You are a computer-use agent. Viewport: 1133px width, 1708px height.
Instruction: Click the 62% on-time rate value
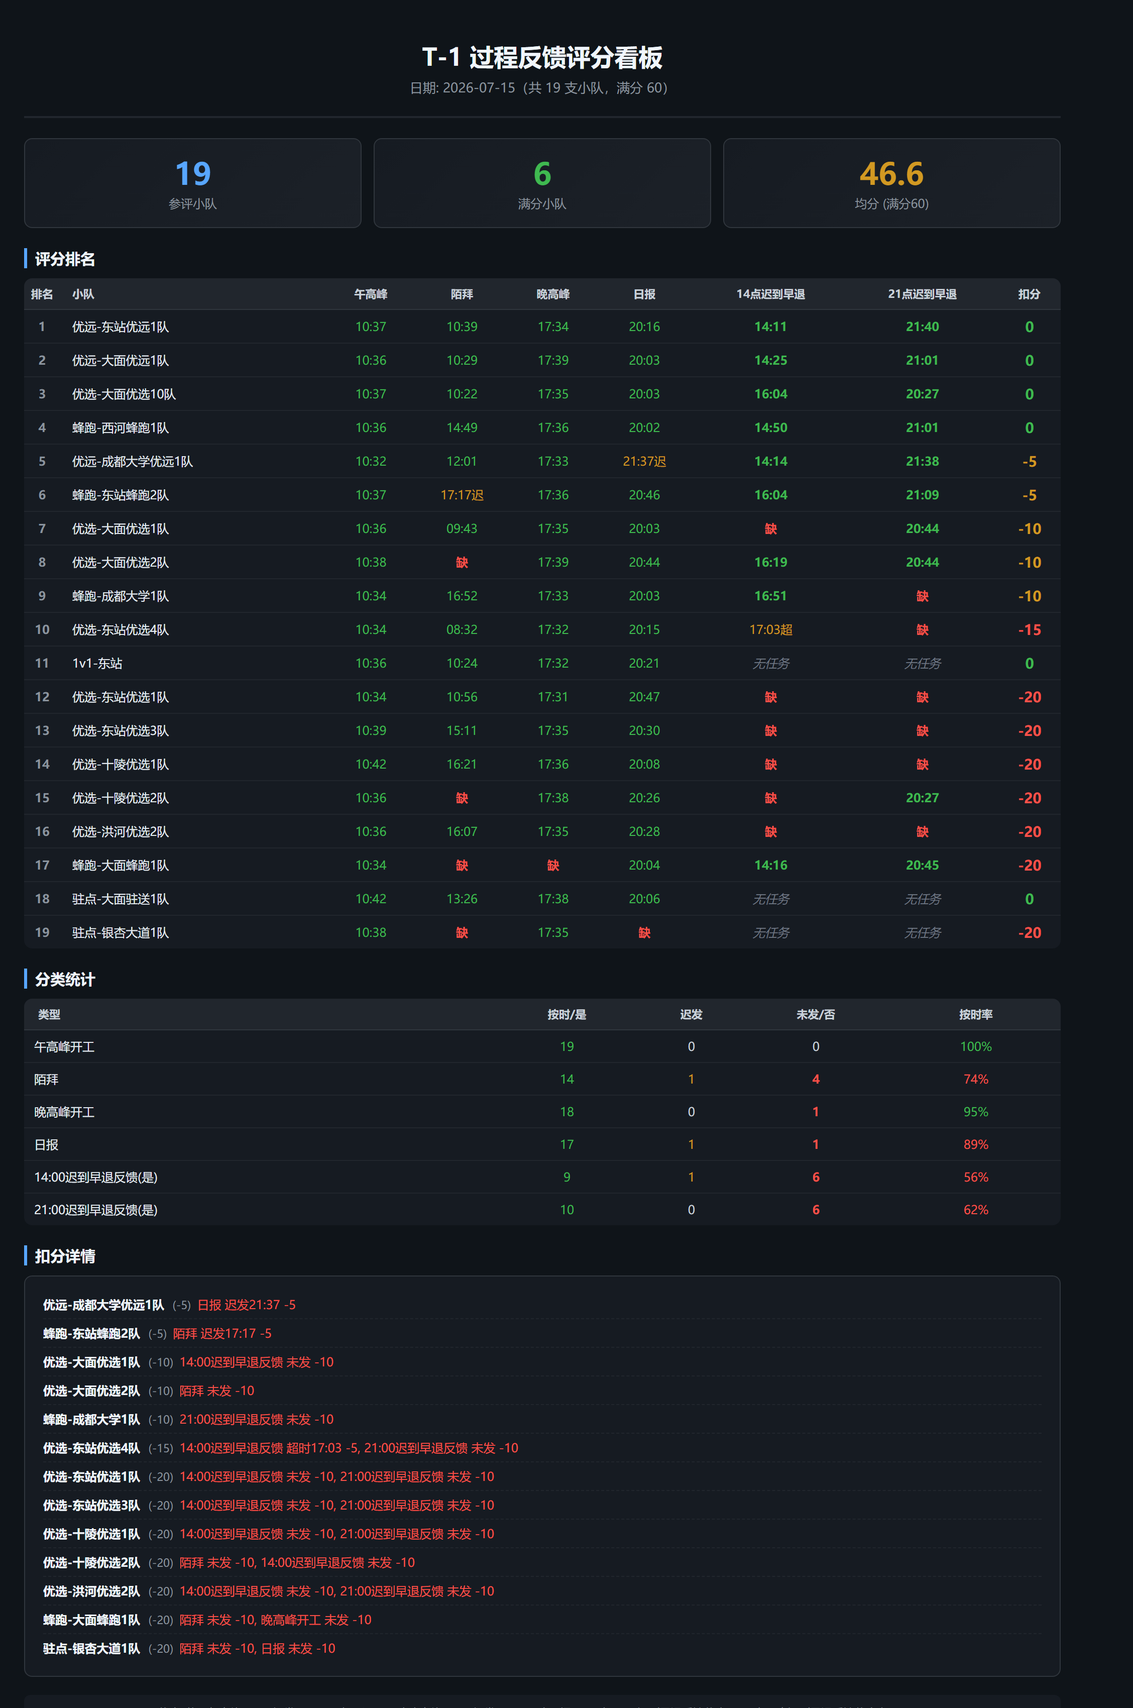tap(975, 1209)
